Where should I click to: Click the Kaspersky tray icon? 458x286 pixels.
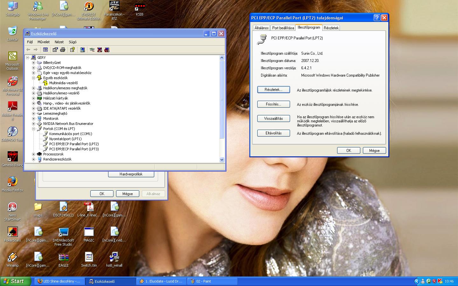click(440, 281)
